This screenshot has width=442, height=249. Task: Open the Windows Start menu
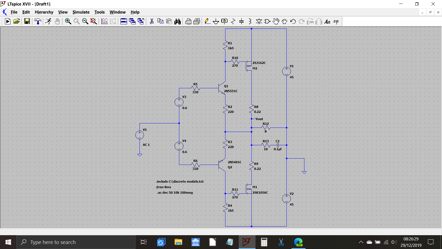[8, 242]
